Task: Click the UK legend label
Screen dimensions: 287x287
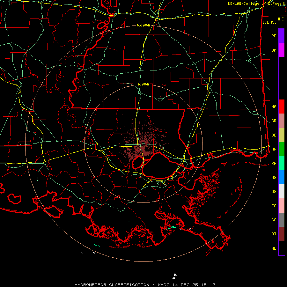Action: (274, 50)
